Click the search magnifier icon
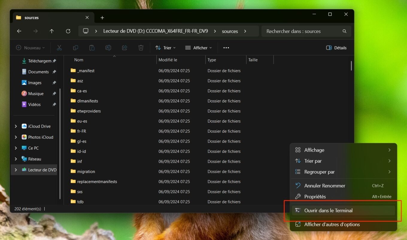The height and width of the screenshot is (240, 407). 344,31
